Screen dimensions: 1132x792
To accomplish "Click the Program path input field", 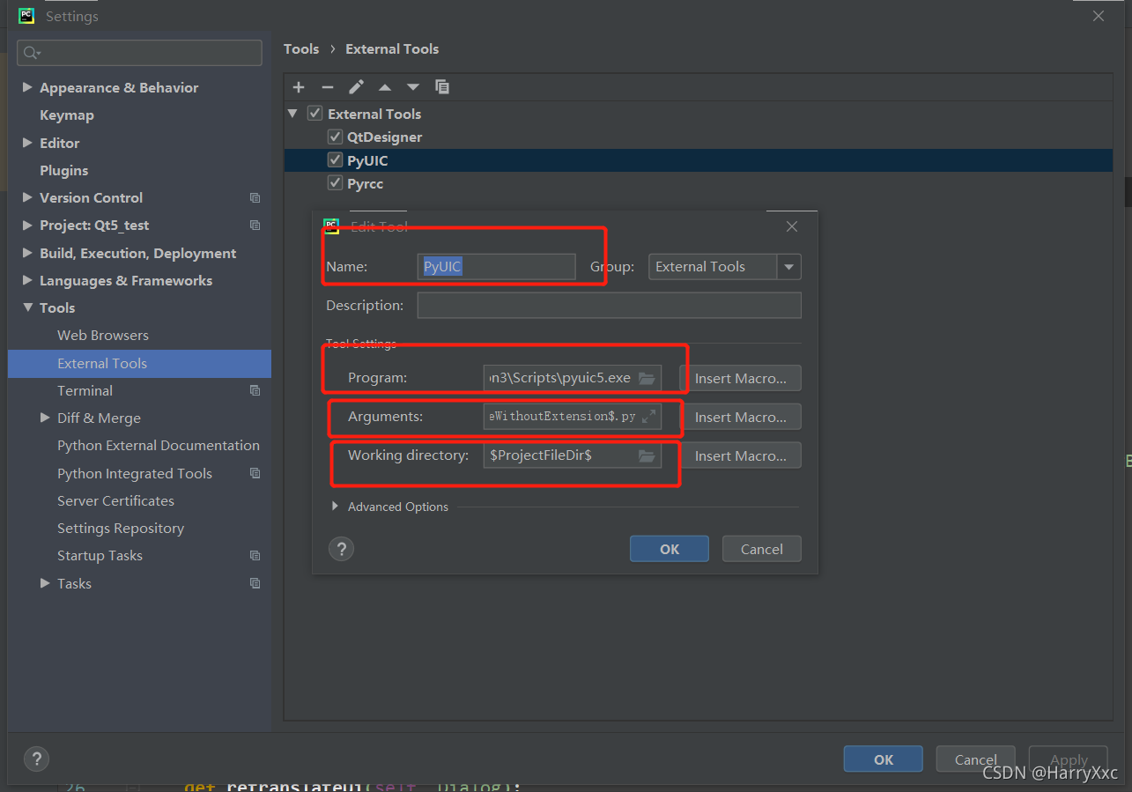I will pos(573,378).
